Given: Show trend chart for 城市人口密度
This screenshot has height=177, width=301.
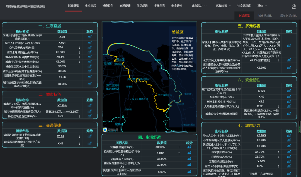Looking at the screenshot, I should 89,43.
